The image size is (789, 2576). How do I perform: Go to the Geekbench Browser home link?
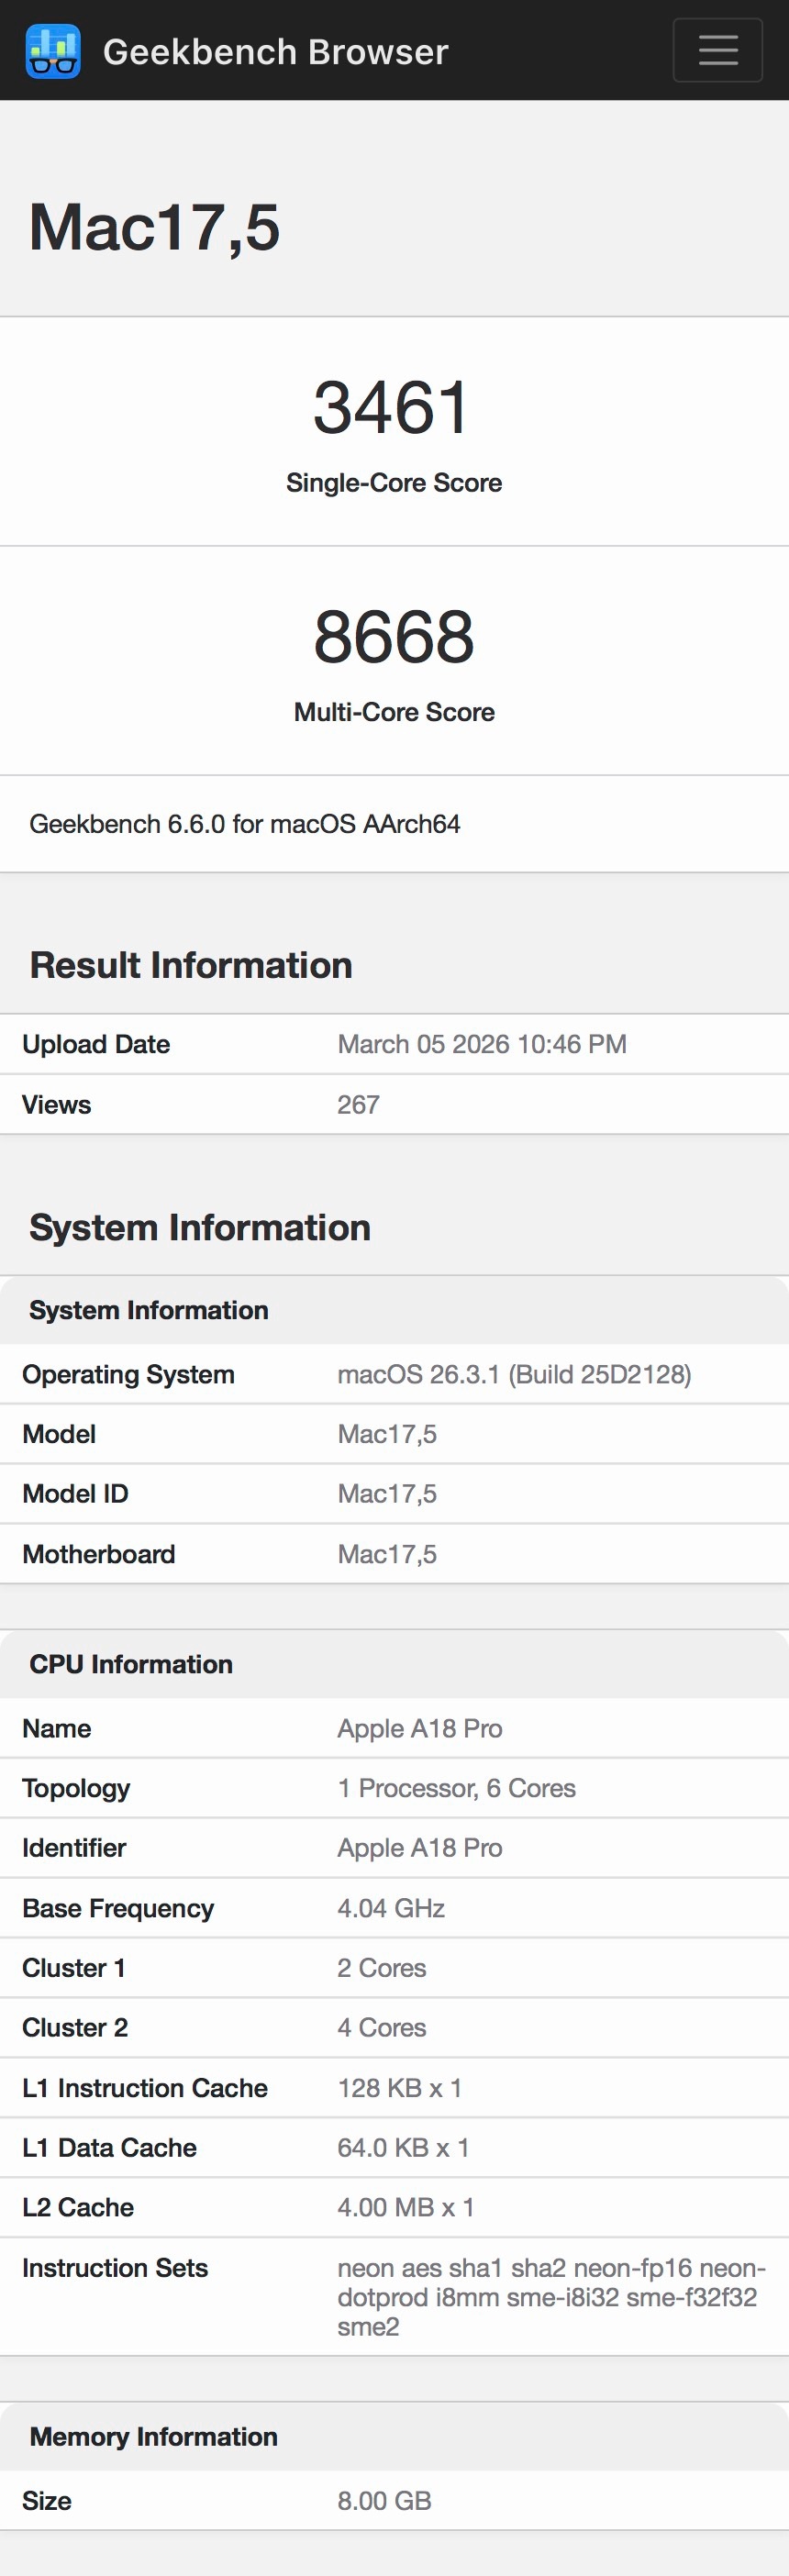pyautogui.click(x=275, y=52)
